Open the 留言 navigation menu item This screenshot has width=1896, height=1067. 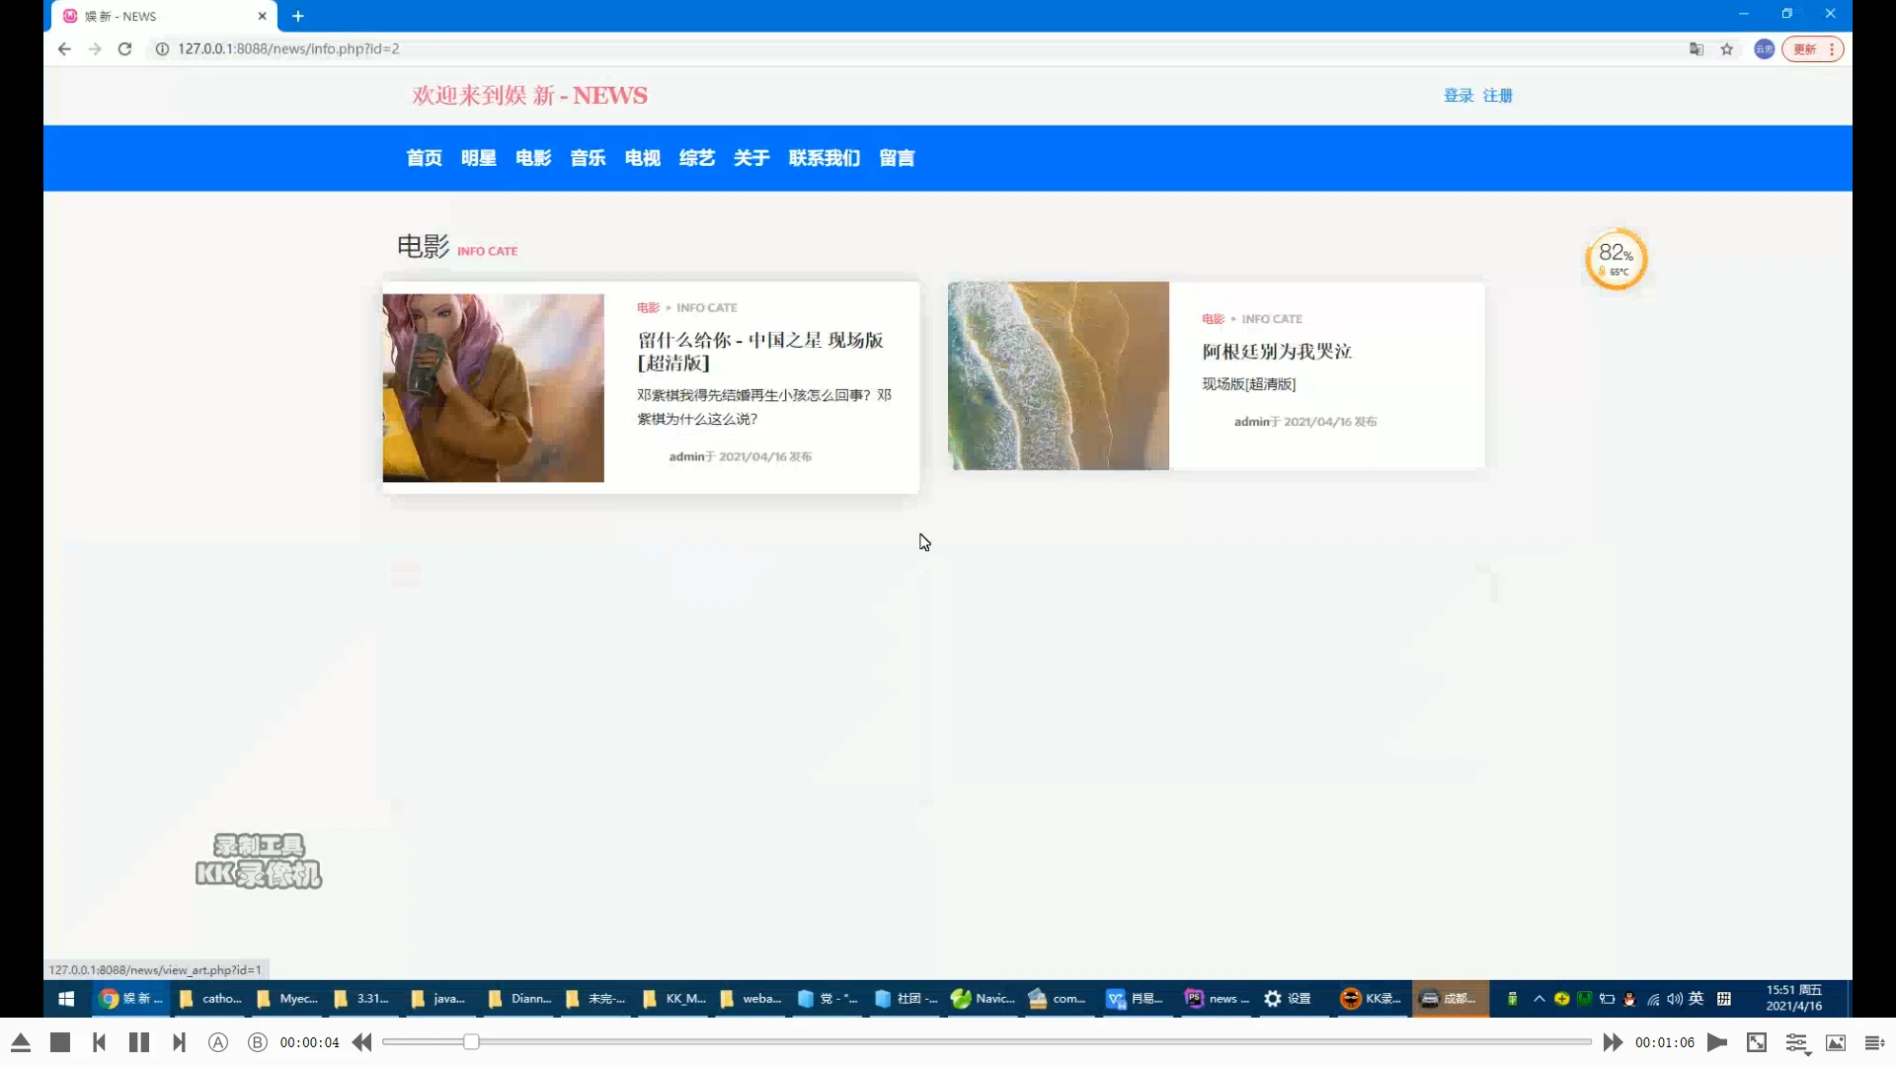[x=897, y=158]
